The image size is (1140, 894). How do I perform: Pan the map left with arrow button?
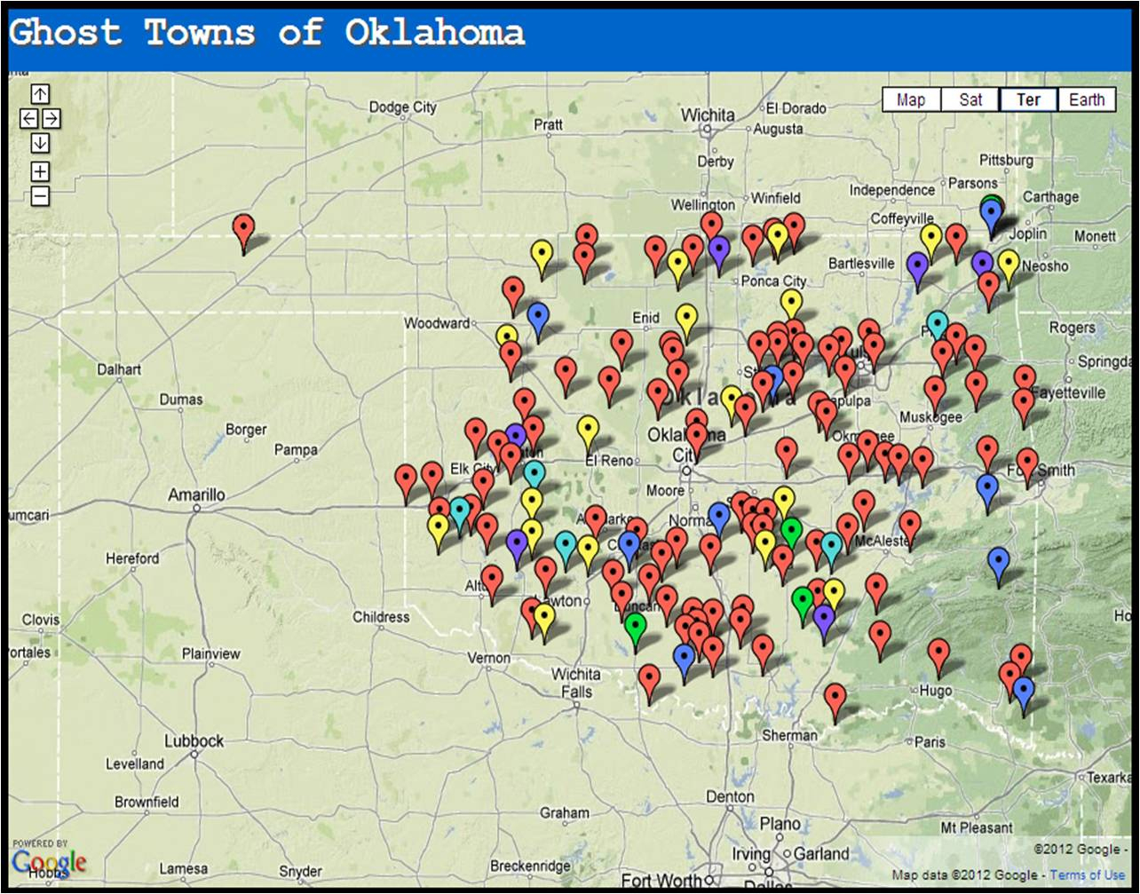(28, 118)
